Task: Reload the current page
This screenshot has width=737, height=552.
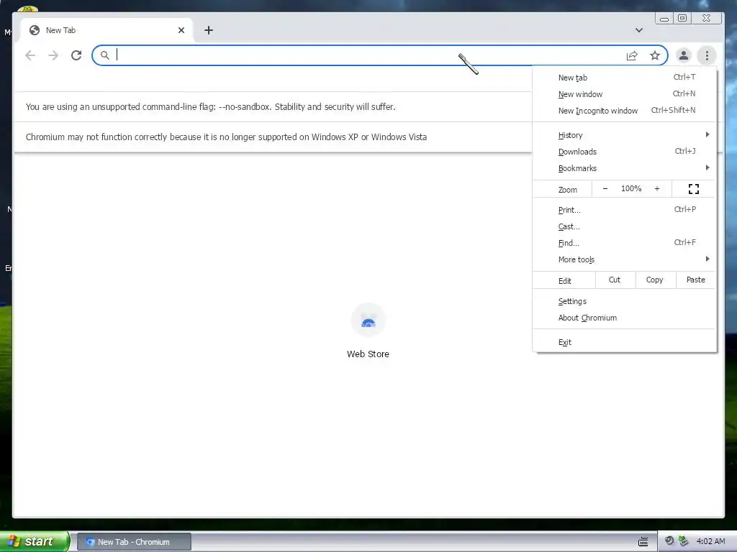Action: coord(76,55)
